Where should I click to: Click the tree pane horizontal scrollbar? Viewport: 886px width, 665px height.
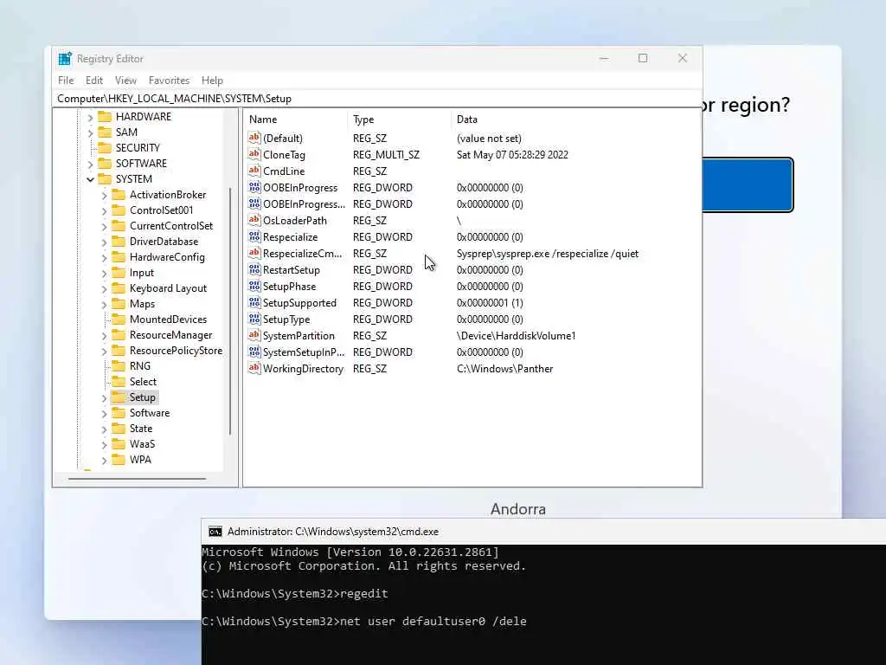coord(138,479)
